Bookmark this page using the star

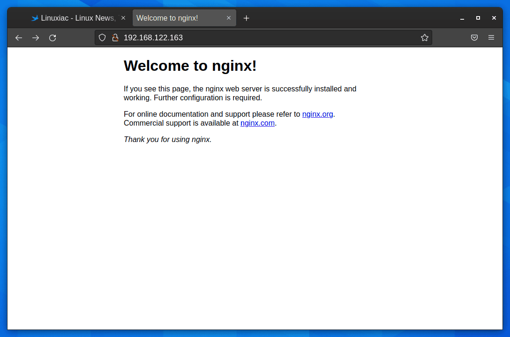click(x=424, y=37)
